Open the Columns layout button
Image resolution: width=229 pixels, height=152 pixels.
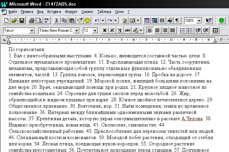point(162,21)
